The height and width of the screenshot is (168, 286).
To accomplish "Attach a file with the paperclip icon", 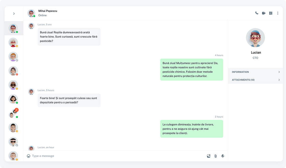I will coord(215,156).
